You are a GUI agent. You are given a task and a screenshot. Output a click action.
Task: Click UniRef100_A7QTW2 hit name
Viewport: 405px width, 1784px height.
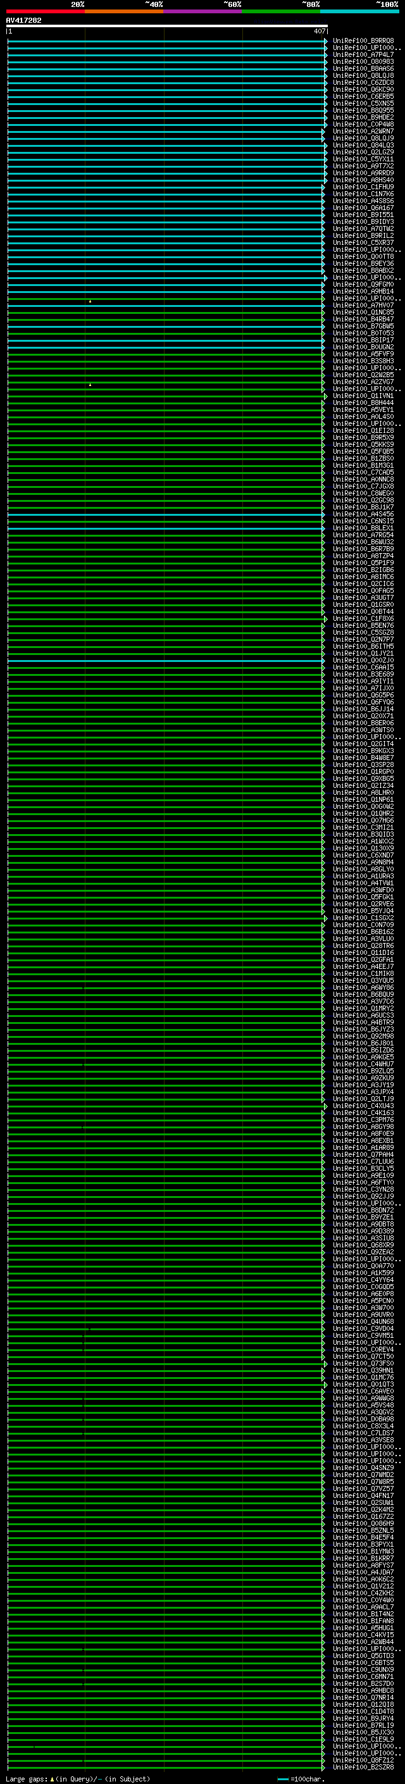363,228
